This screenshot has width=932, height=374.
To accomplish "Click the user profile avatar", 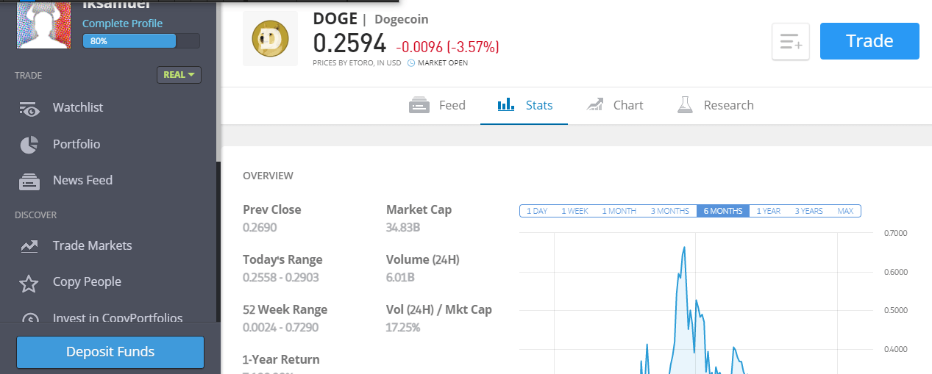I will pyautogui.click(x=44, y=25).
